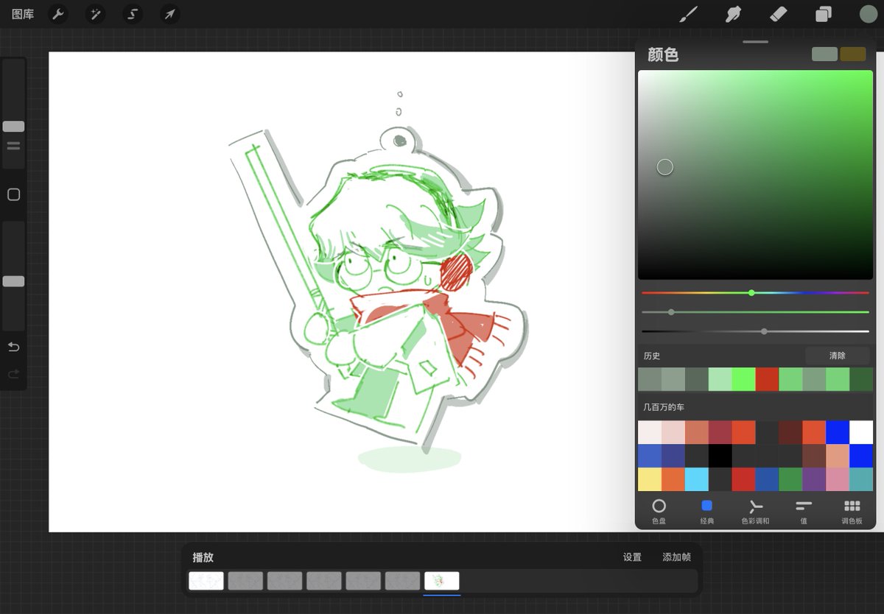Choose the yellow palette swatch

pos(650,479)
